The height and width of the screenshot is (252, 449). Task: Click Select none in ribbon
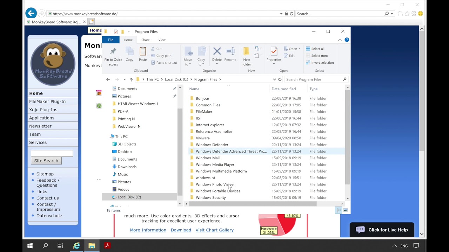coord(317,56)
